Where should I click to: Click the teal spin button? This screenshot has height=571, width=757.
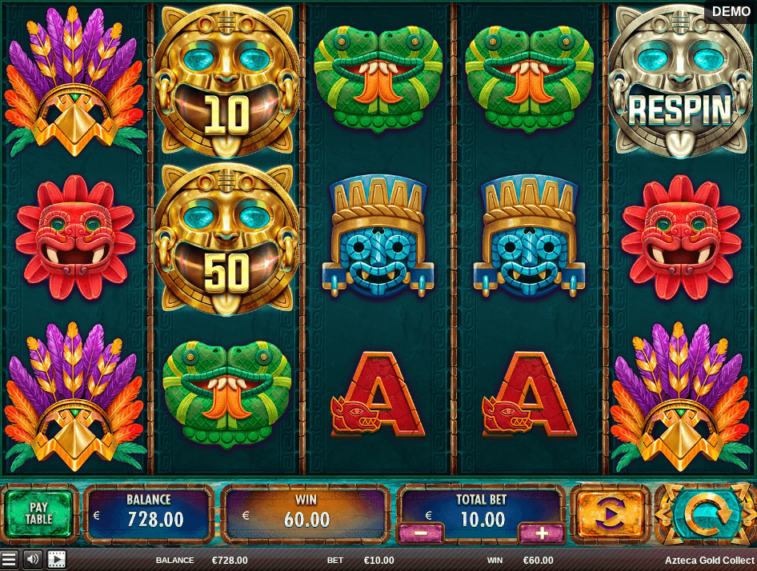pos(705,514)
